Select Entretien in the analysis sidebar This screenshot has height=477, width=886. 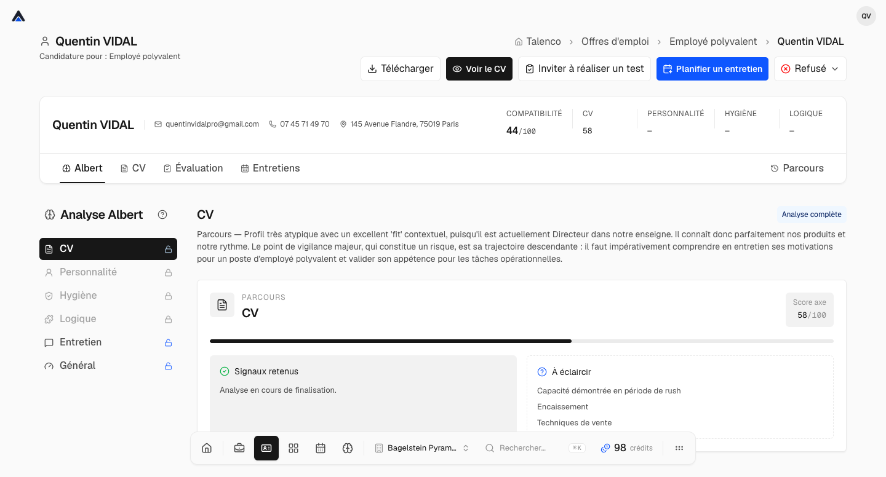[108, 342]
